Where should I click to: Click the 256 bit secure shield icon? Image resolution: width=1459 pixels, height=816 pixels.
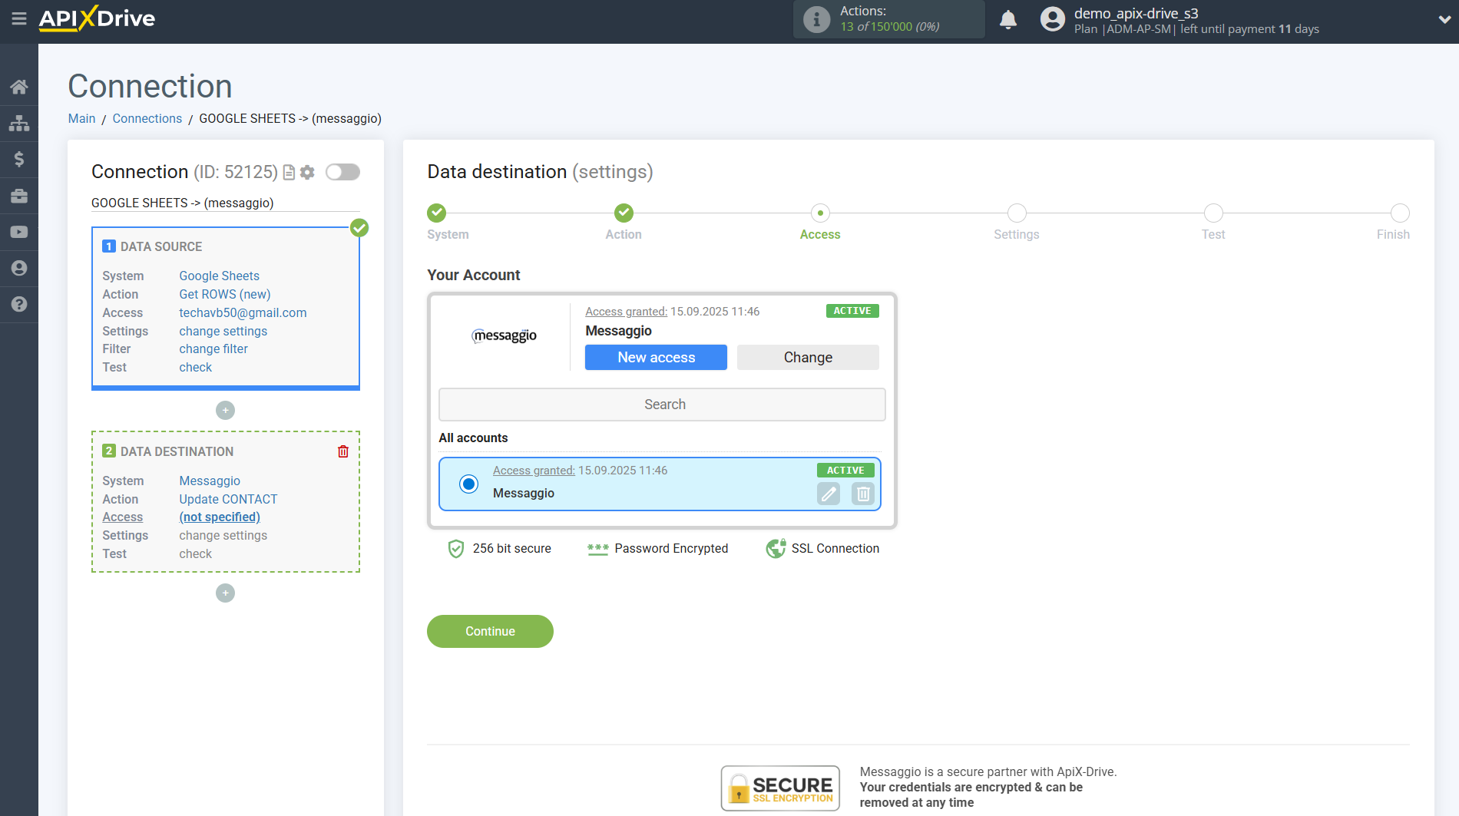(x=456, y=548)
